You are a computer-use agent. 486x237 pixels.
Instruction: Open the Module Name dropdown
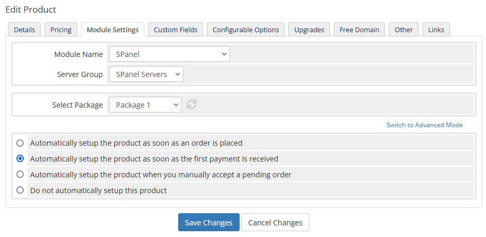pos(170,54)
